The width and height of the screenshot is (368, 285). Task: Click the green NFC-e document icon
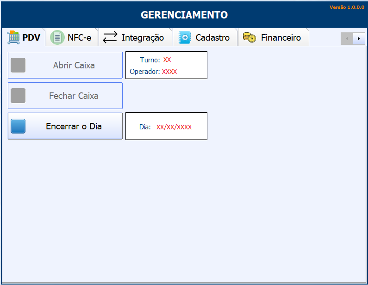tap(57, 37)
